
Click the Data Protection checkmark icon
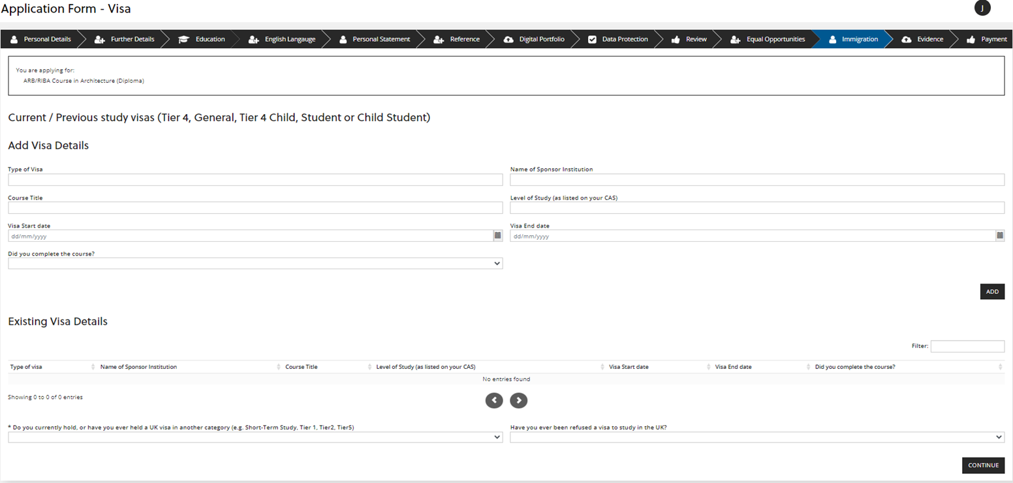(x=592, y=39)
